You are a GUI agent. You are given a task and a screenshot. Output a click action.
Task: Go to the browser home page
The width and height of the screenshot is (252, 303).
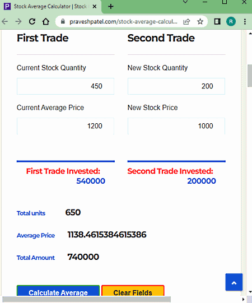[46, 21]
